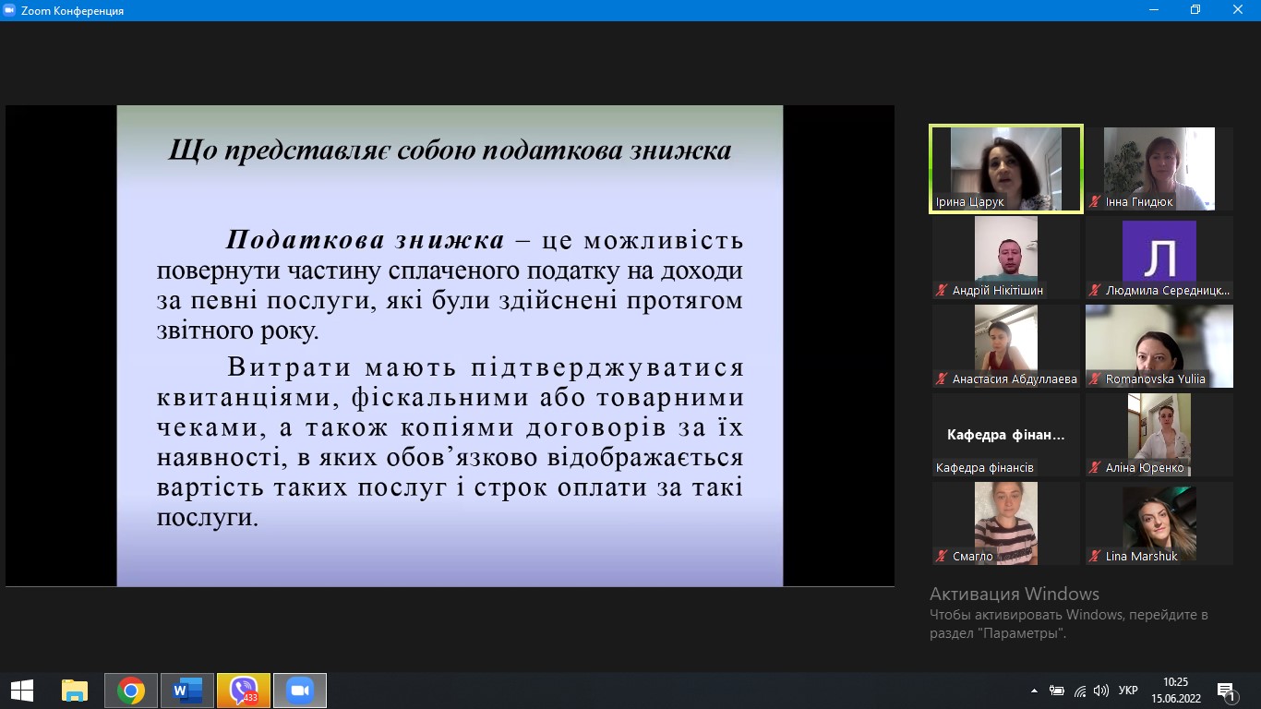The height and width of the screenshot is (709, 1261).
Task: Switch to Microsoft Word in taskbar
Action: pos(187,691)
